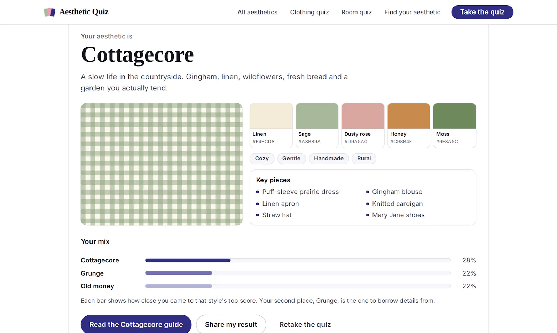557x333 pixels.
Task: Click Retake the quiz link
Action: click(305, 325)
